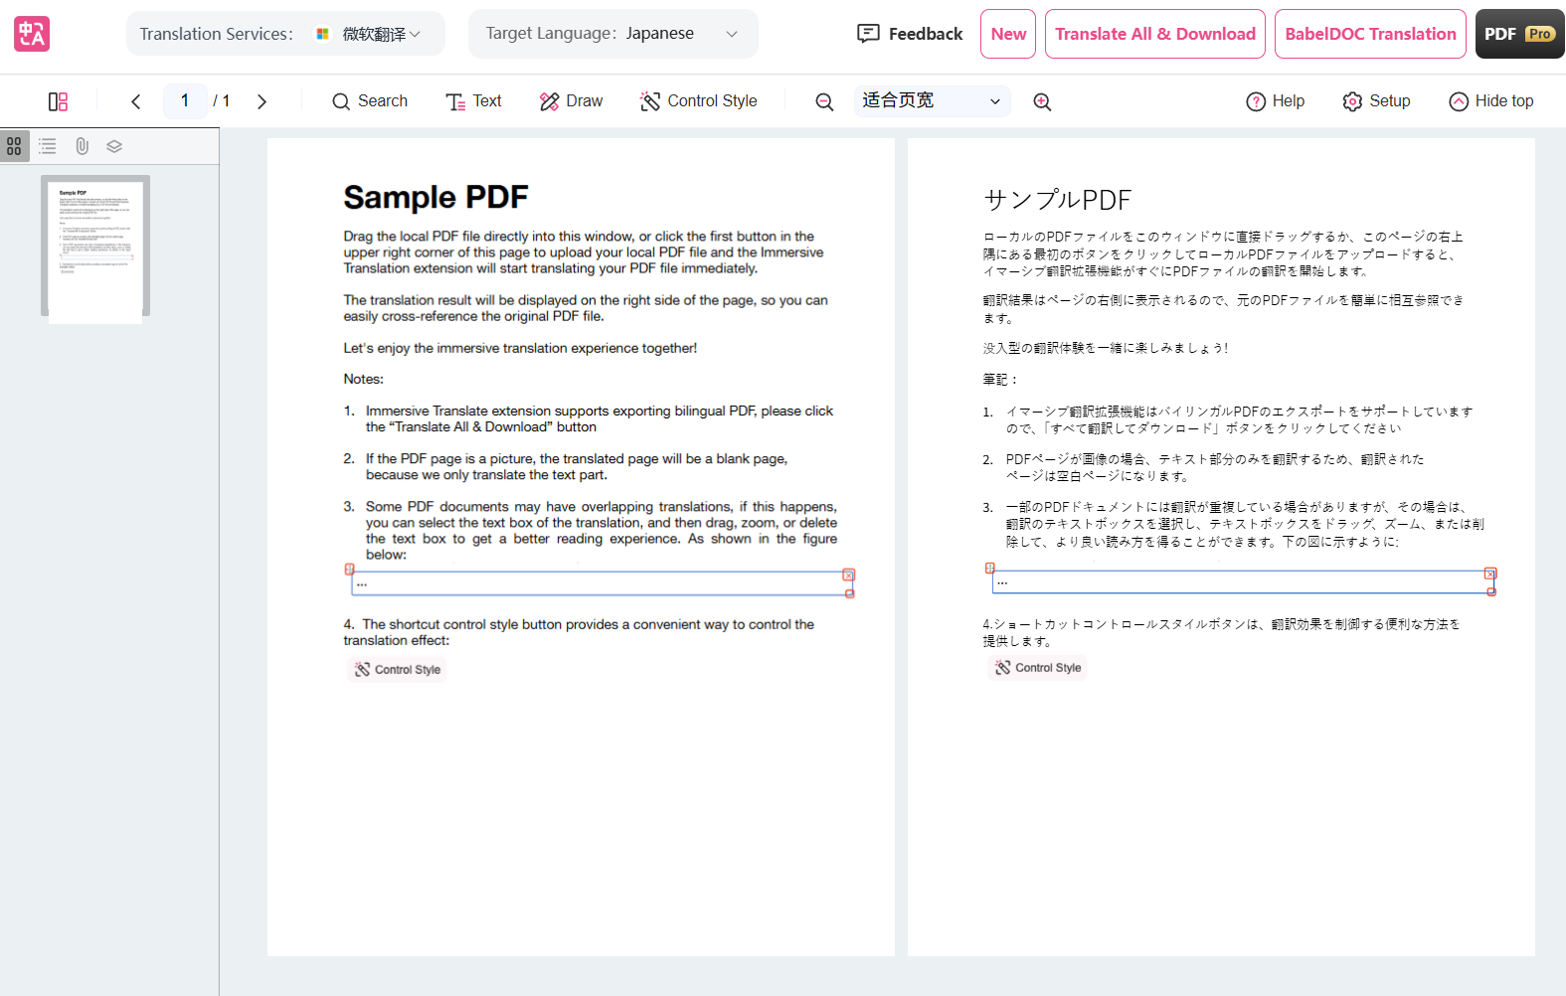Switch to thumbnails grid view in sidebar
The width and height of the screenshot is (1566, 996).
tap(14, 146)
